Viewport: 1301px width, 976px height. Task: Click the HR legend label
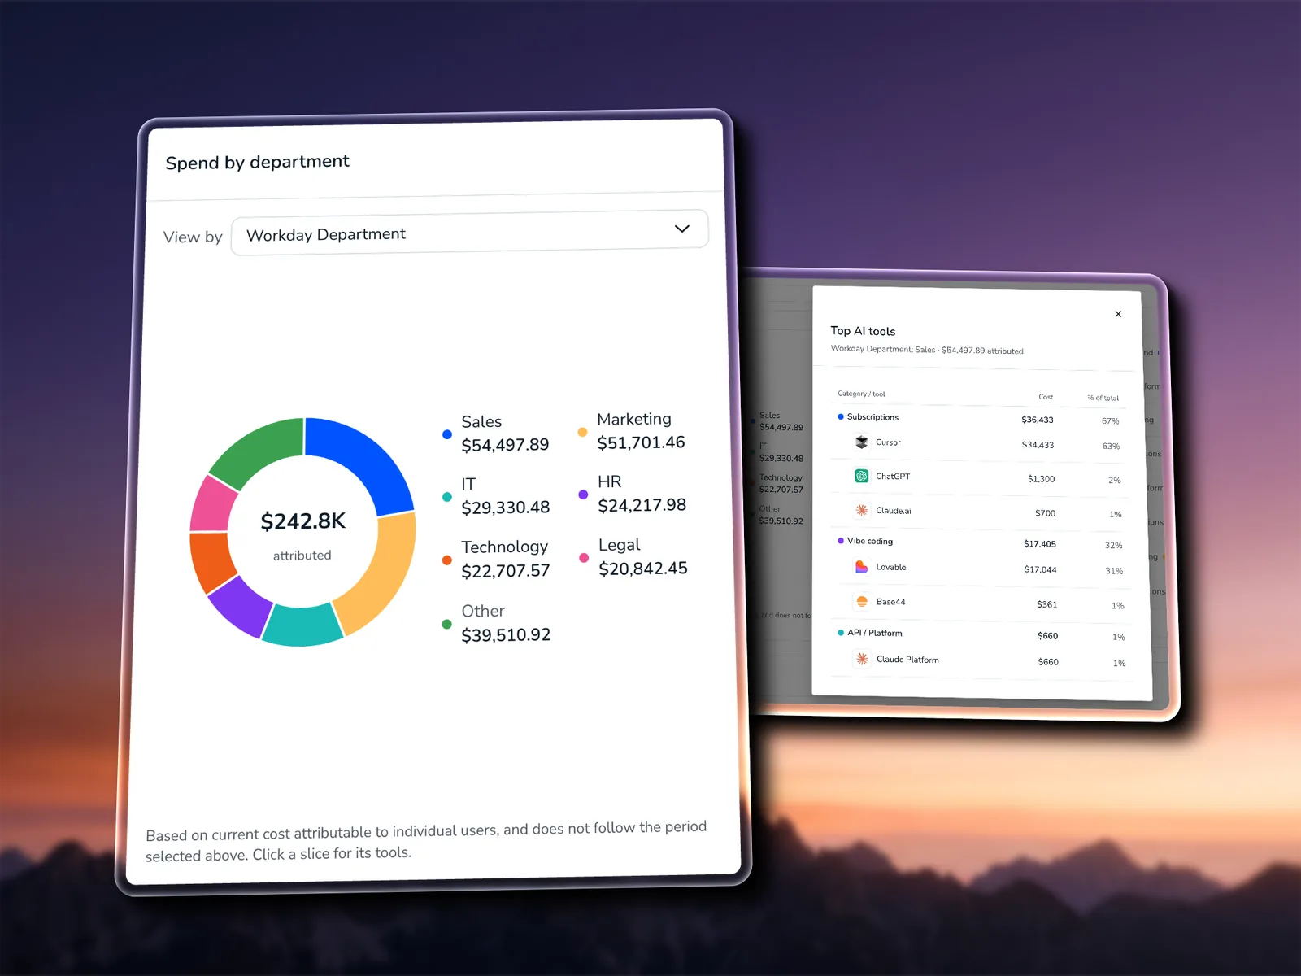(x=610, y=481)
